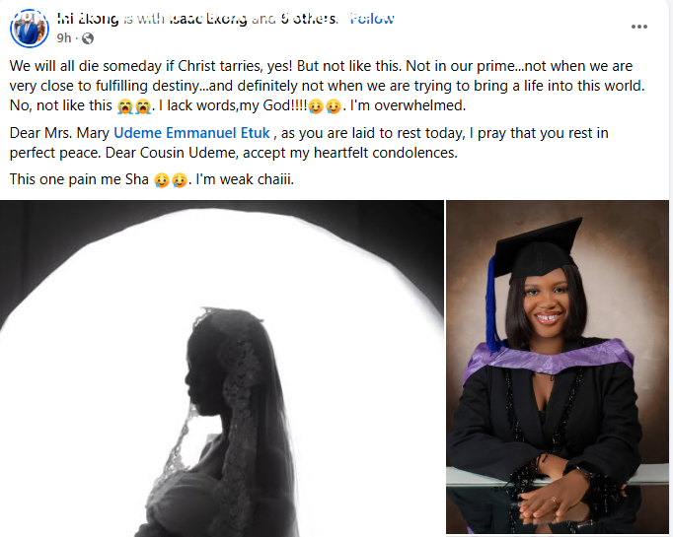673x537 pixels.
Task: View the black-and-white veiled silhouette photo
Action: [x=221, y=369]
